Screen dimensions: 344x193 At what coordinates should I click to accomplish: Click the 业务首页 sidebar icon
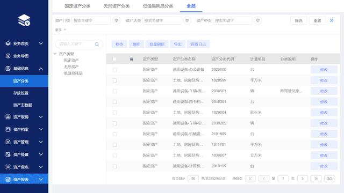[8, 43]
